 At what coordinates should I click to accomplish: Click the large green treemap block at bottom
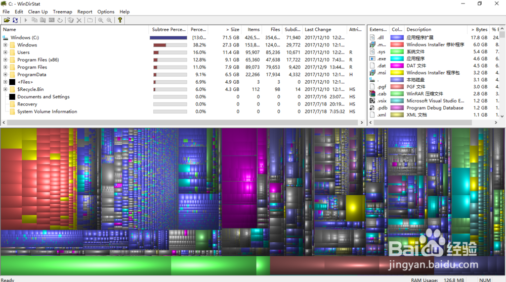[x=86, y=265]
